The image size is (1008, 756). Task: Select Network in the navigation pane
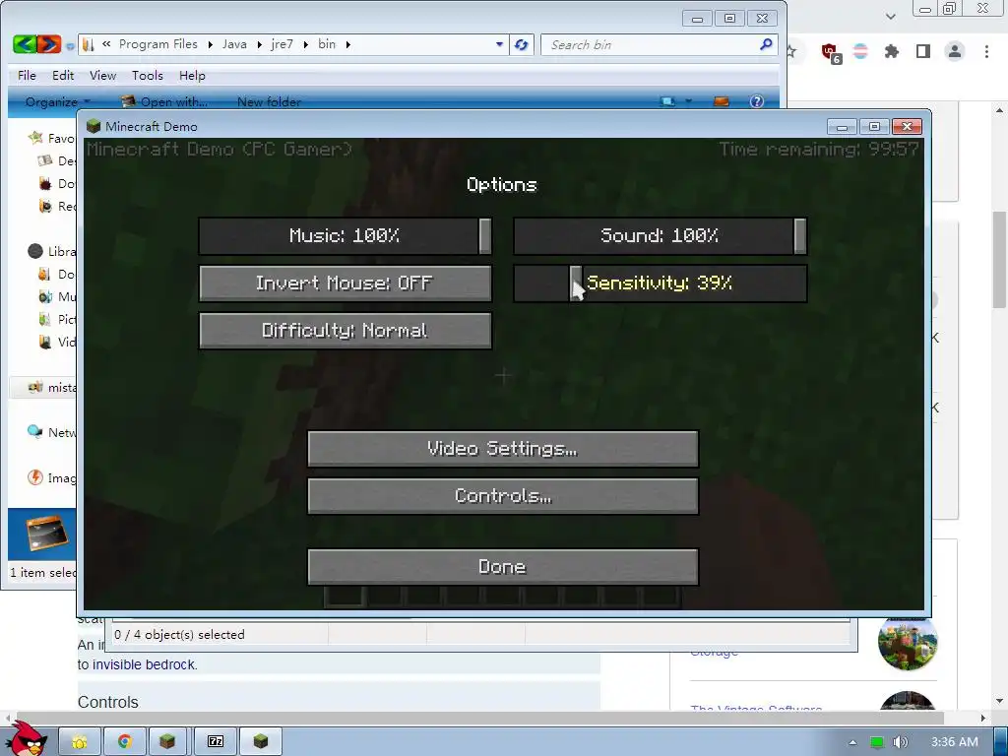point(51,433)
